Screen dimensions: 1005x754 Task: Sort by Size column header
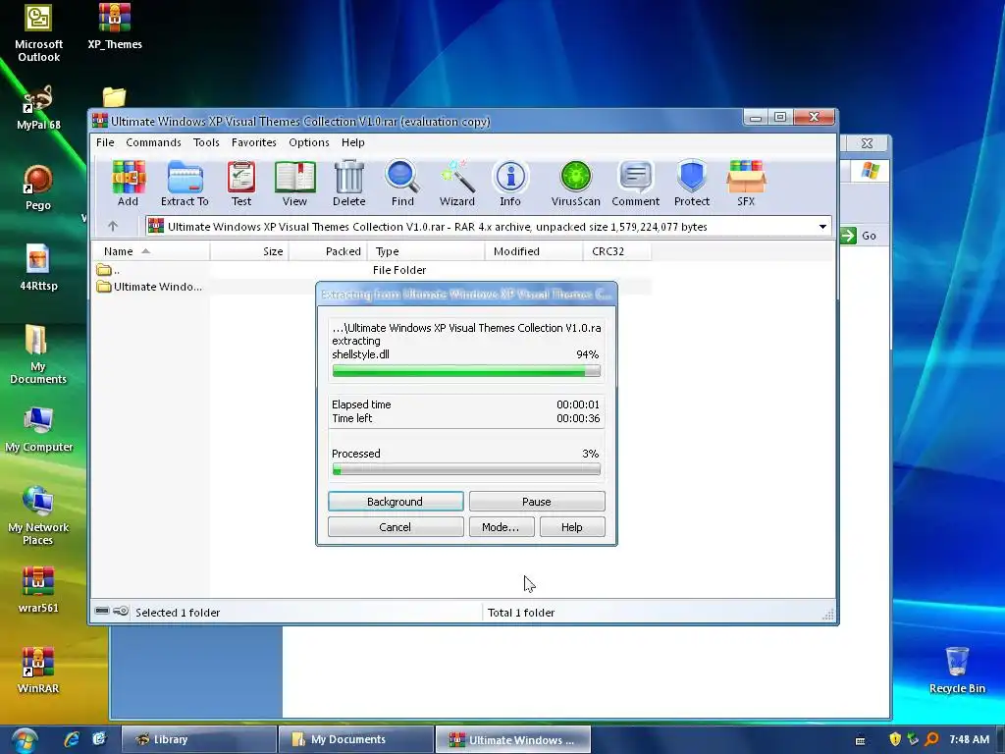(x=249, y=251)
